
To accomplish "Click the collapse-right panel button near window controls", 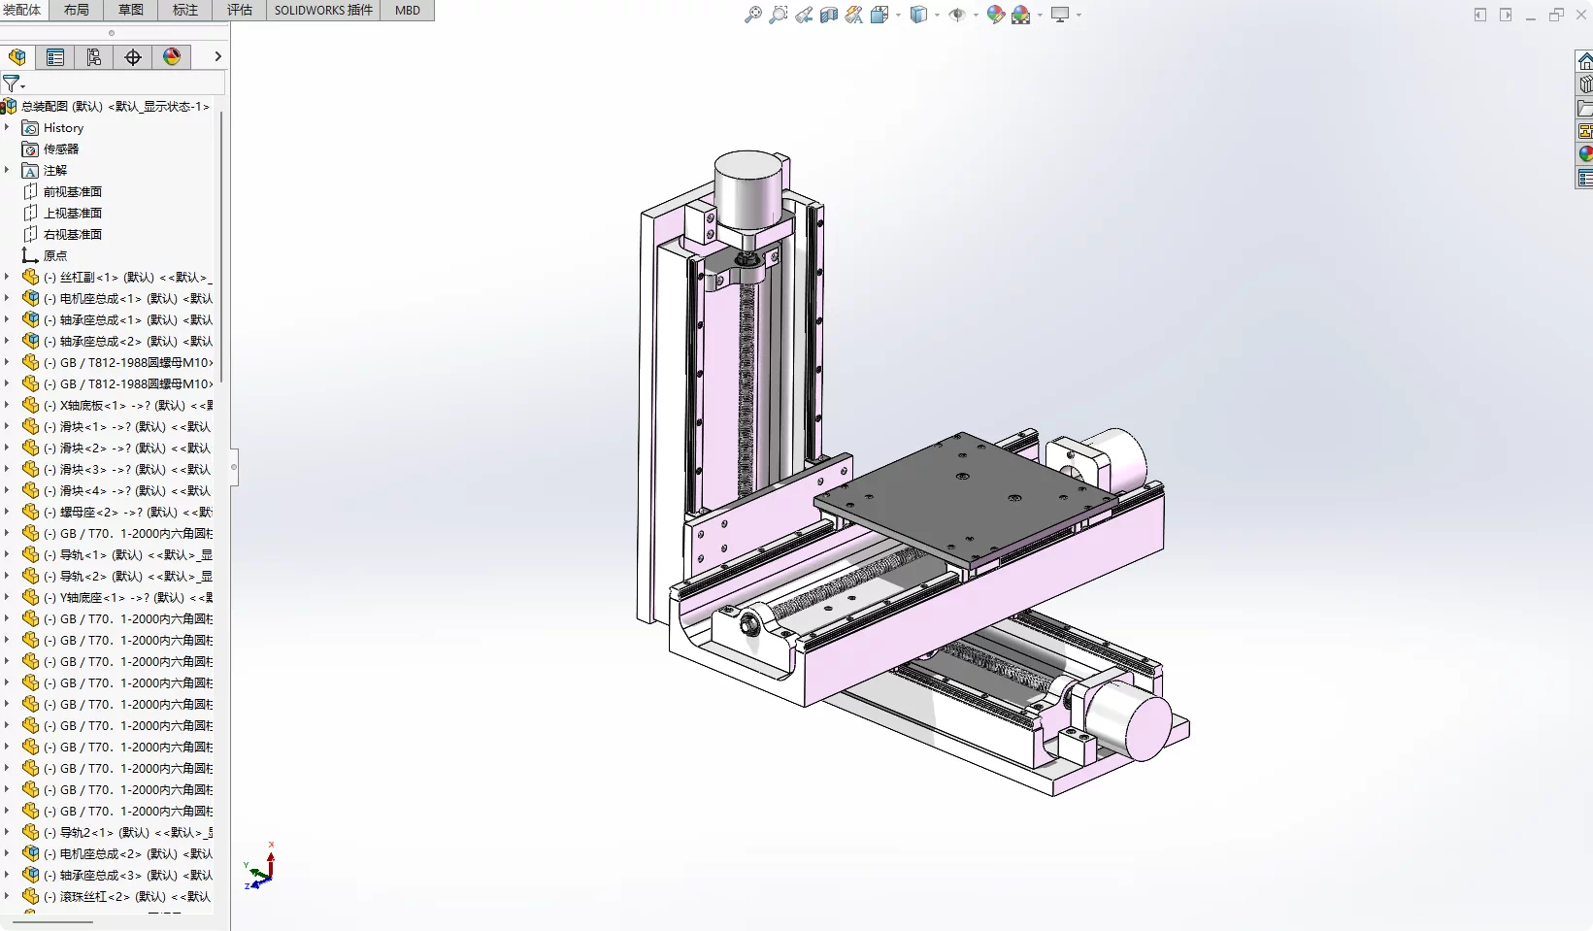I will click(1506, 15).
